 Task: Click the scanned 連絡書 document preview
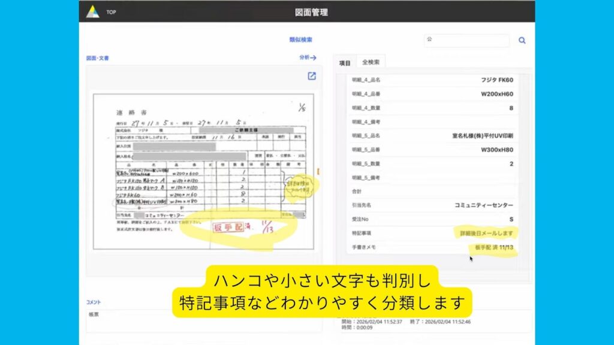204,170
